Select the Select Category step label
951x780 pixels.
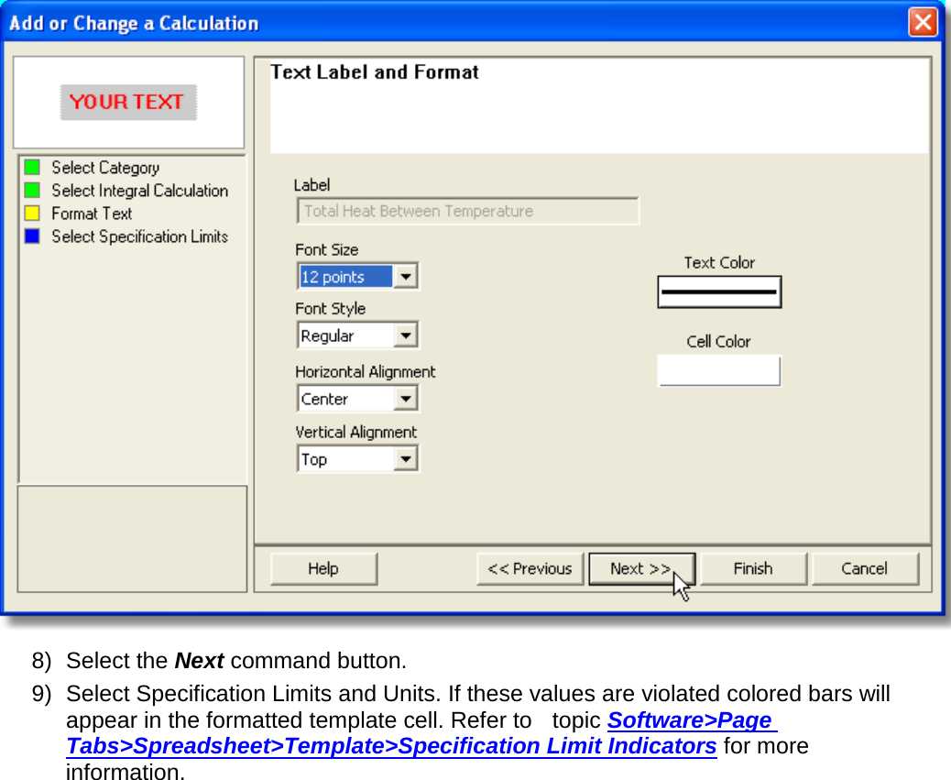pos(105,168)
